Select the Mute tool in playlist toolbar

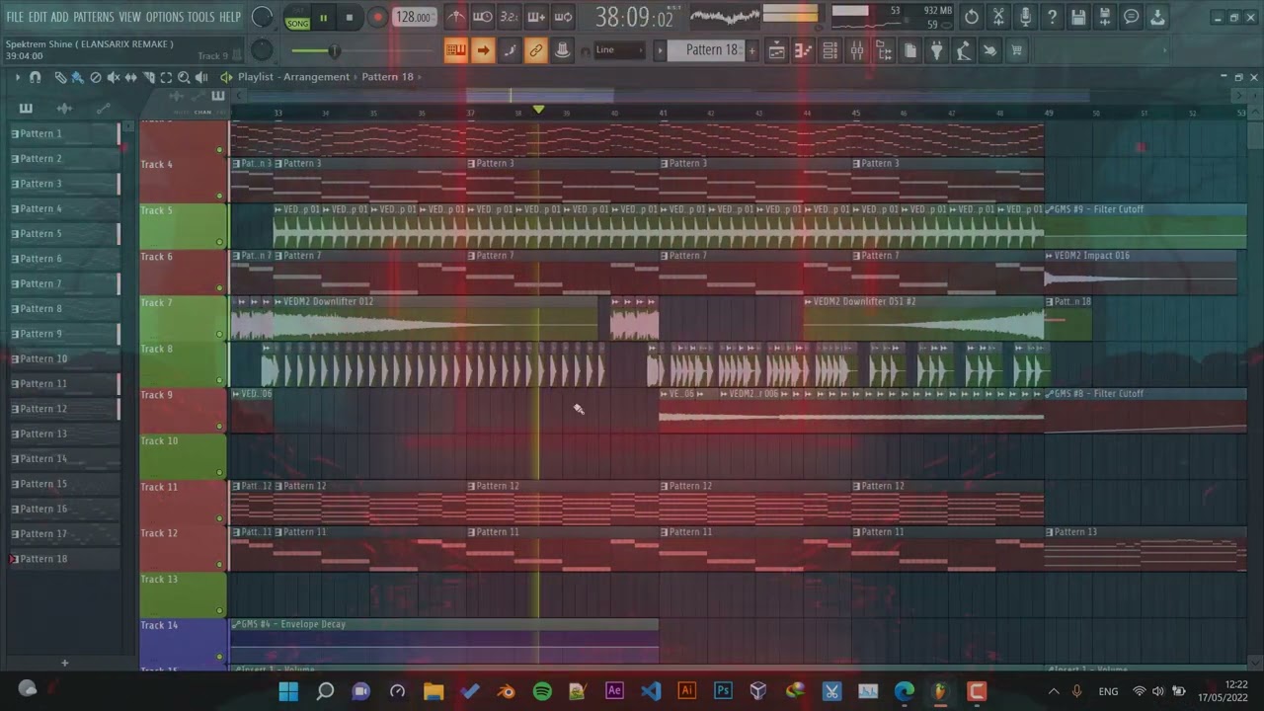(114, 77)
